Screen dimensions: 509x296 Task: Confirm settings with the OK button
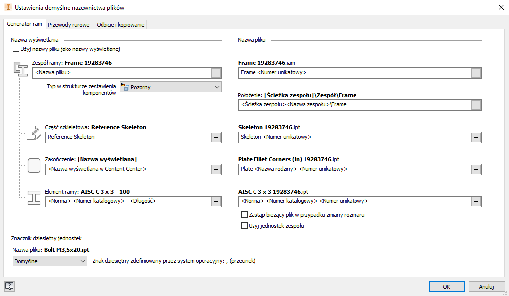pyautogui.click(x=446, y=286)
